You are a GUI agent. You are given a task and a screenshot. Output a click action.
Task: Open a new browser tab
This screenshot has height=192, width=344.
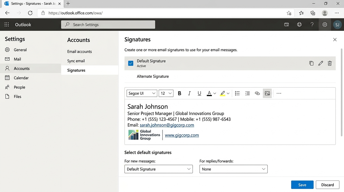68,3
